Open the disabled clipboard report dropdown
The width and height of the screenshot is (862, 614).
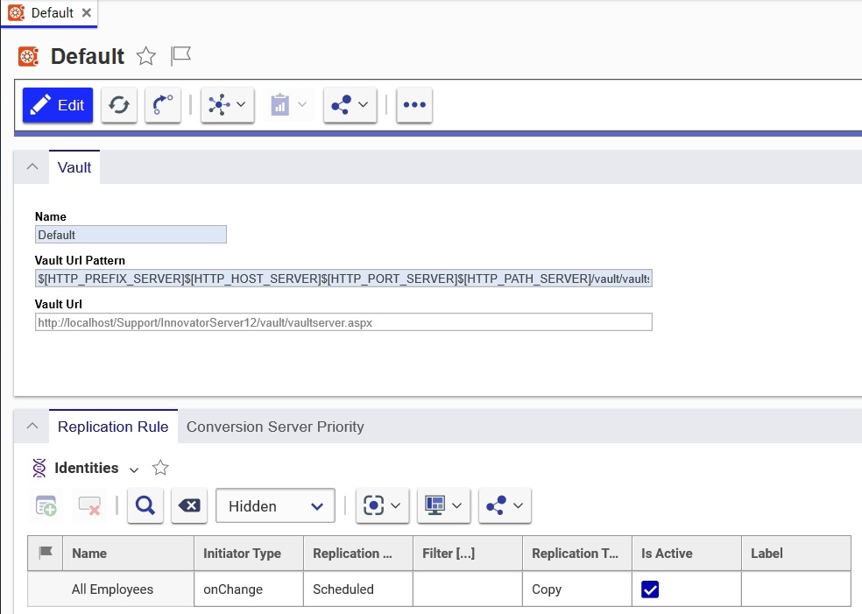(288, 105)
